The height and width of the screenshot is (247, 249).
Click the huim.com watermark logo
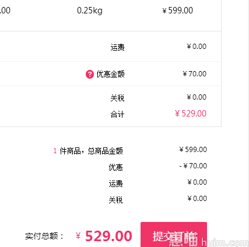pos(208,240)
